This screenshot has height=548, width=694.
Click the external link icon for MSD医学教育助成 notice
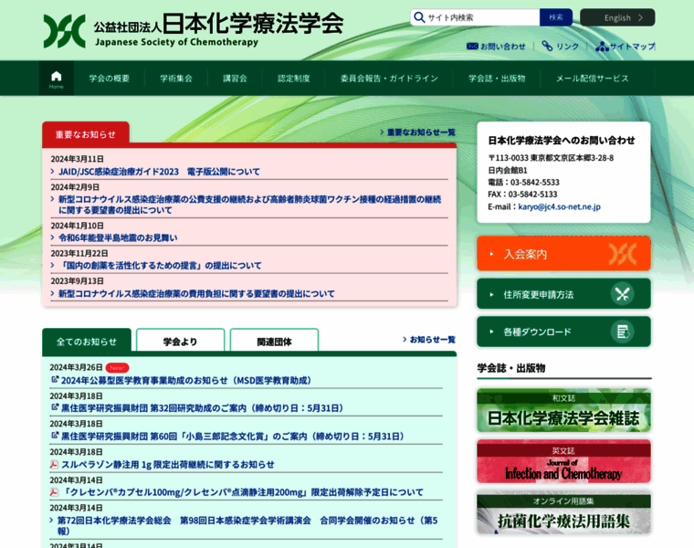tap(55, 380)
